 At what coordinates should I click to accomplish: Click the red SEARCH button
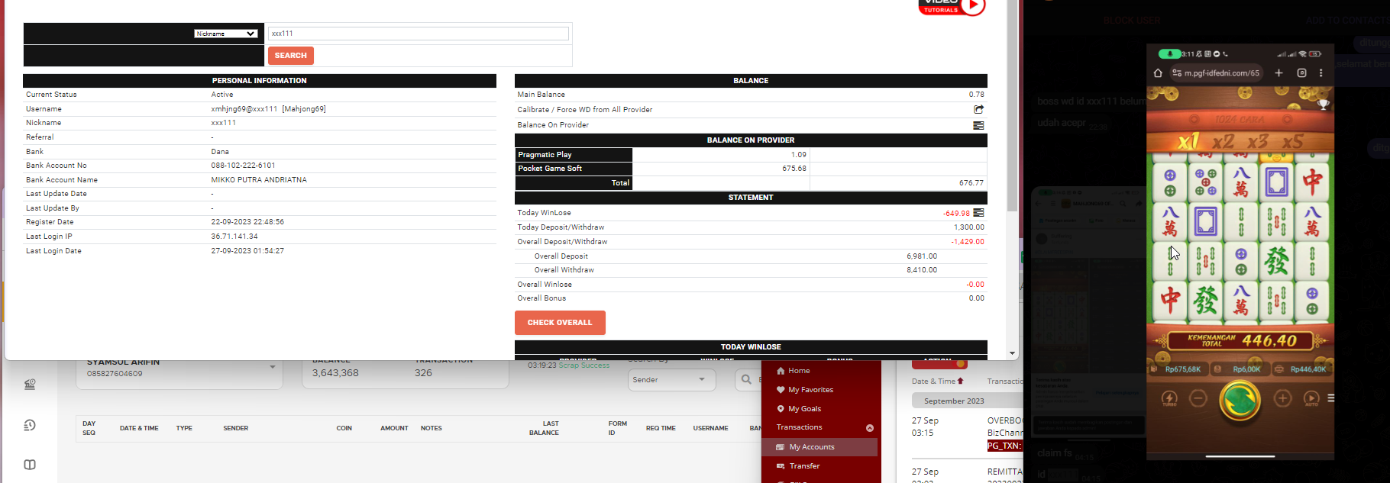point(290,56)
